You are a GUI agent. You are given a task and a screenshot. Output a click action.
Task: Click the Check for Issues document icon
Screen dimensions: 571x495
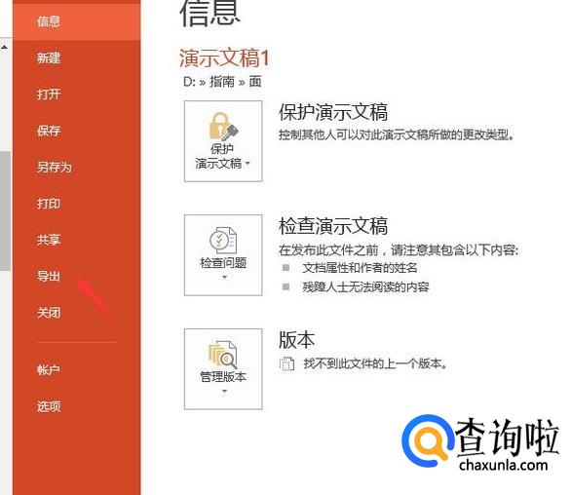coord(223,241)
